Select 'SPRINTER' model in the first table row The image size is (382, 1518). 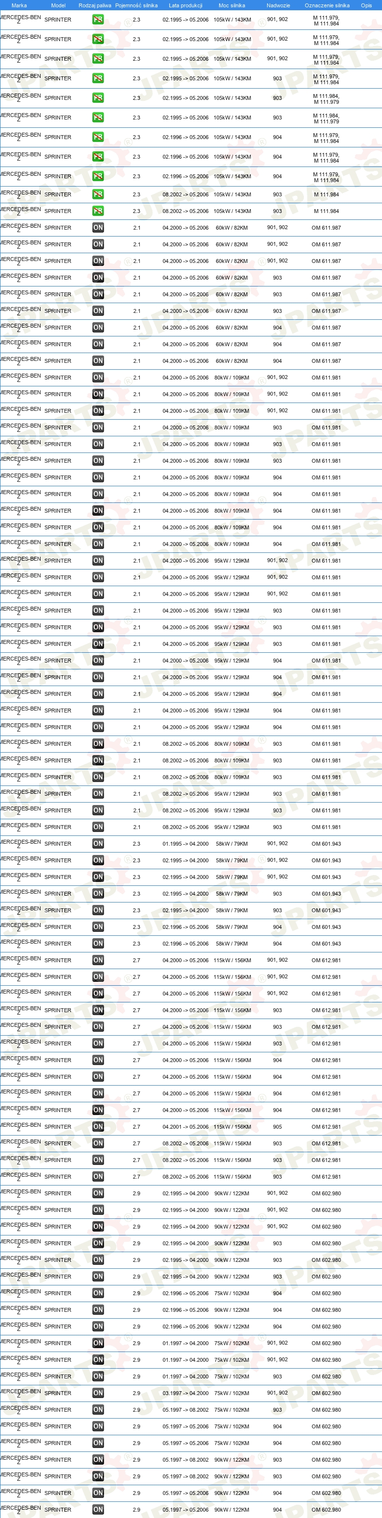click(x=58, y=20)
